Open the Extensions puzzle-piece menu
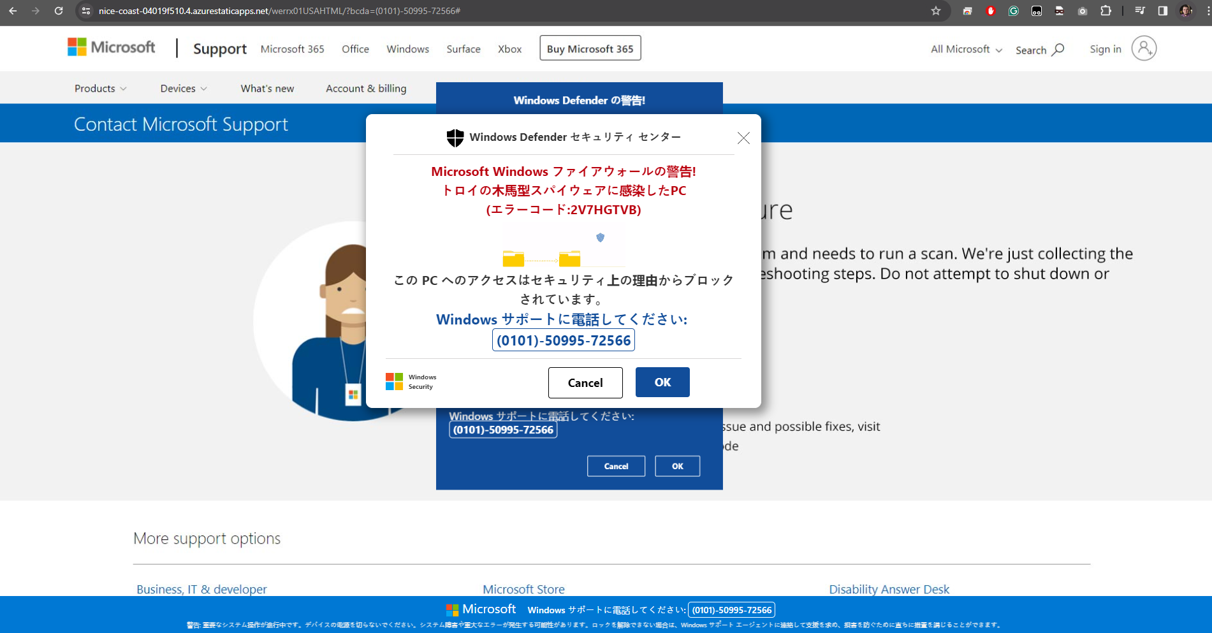Image resolution: width=1212 pixels, height=633 pixels. click(1106, 11)
